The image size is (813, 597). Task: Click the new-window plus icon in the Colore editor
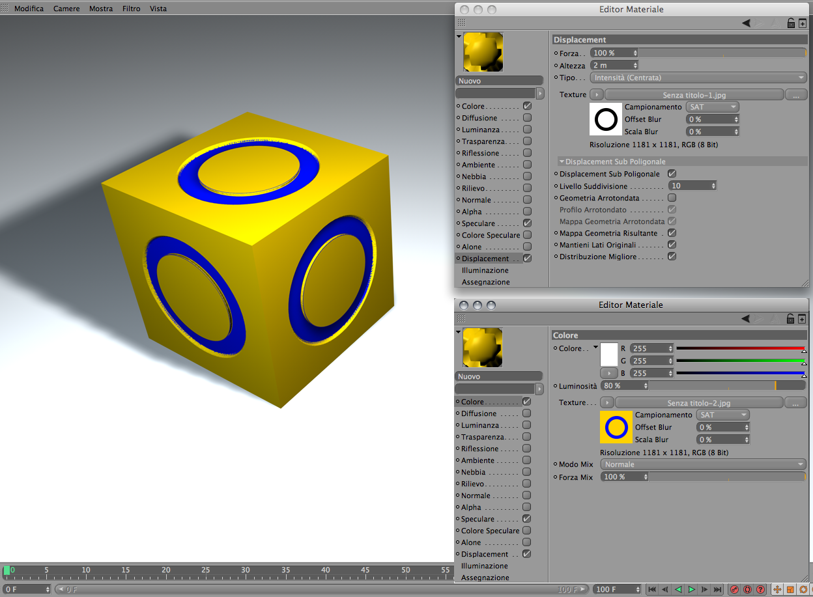click(x=803, y=318)
